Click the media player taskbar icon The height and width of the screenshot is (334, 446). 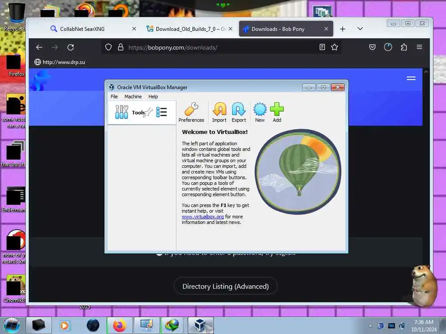tap(64, 325)
